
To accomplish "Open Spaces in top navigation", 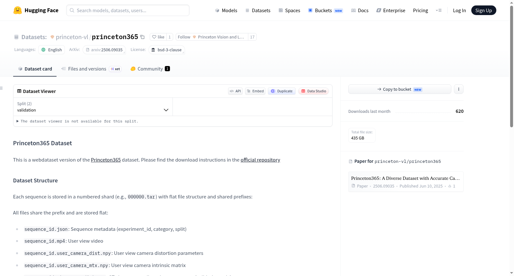I will click(289, 10).
